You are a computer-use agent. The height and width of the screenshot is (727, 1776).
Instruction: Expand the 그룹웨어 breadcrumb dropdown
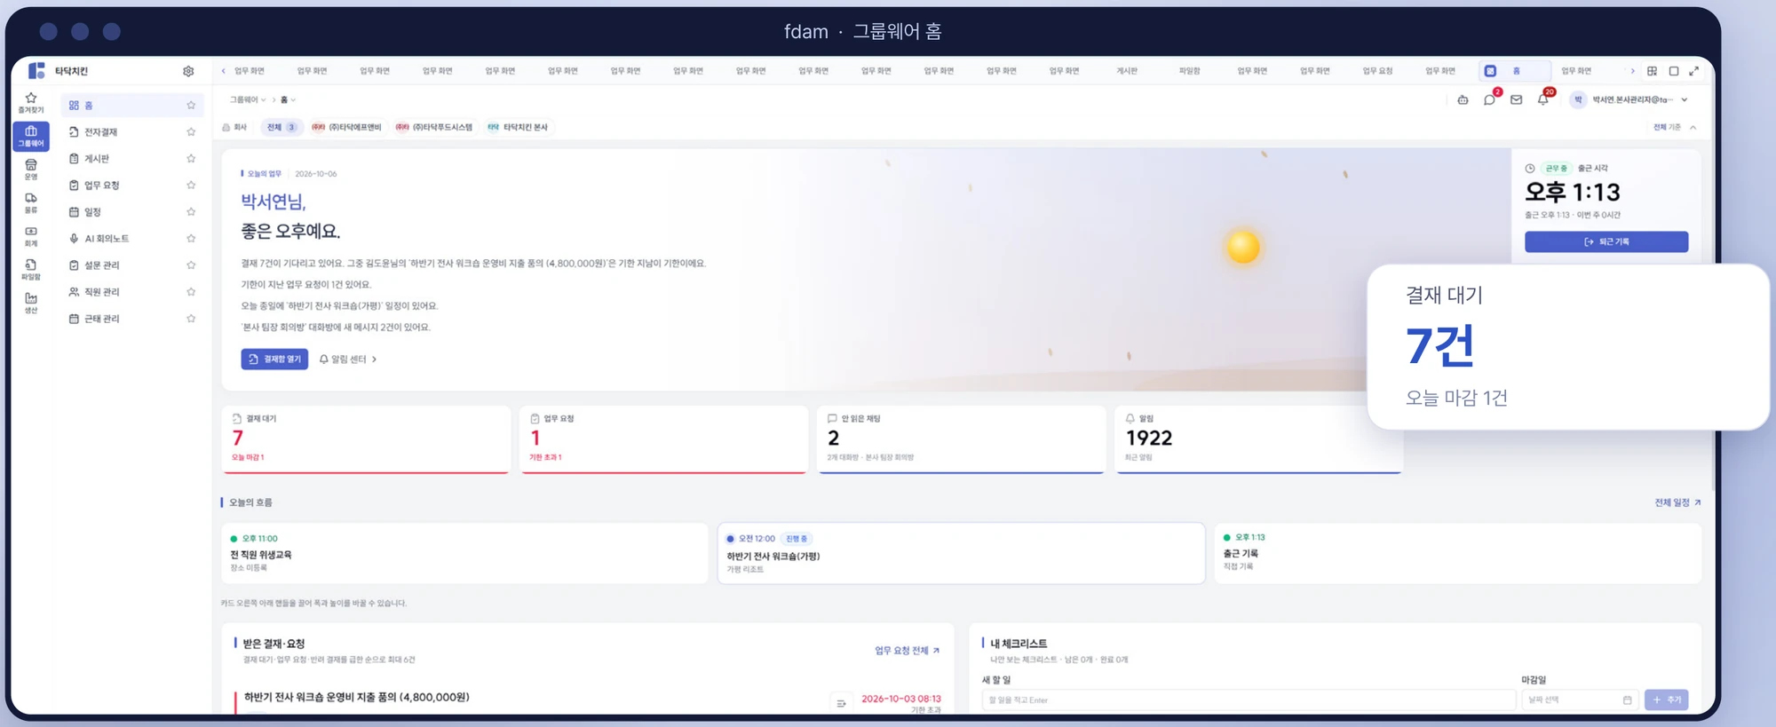[x=248, y=99]
